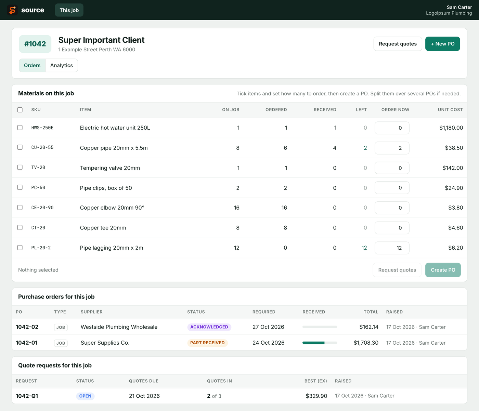
Task: Click the SKU column header
Action: (x=36, y=110)
